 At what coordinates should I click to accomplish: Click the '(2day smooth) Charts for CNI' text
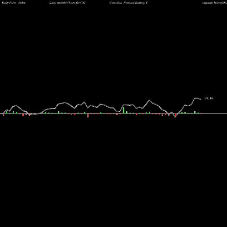(67, 3)
